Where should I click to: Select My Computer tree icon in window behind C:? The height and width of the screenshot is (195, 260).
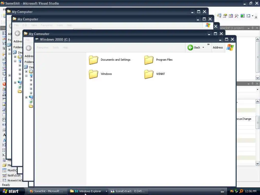click(x=31, y=76)
